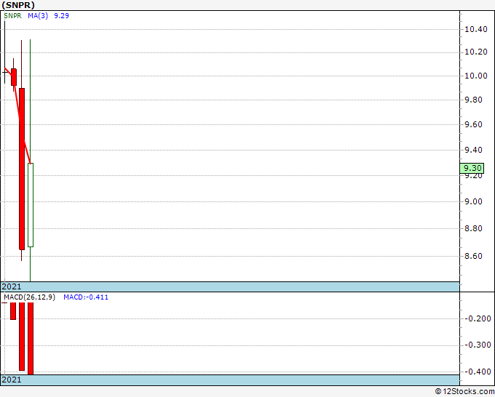495x397 pixels.
Task: Click the (SNPR) chart title
Action: point(18,5)
